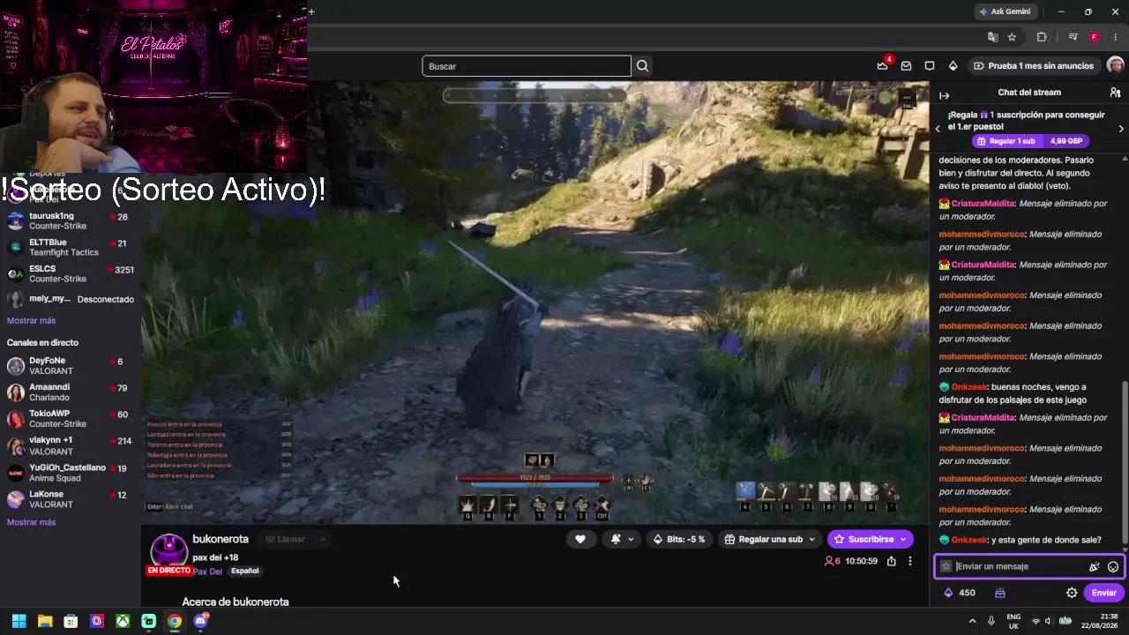The width and height of the screenshot is (1129, 635).
Task: Open live channel YuGiOh_Castellano
Action: pos(71,473)
